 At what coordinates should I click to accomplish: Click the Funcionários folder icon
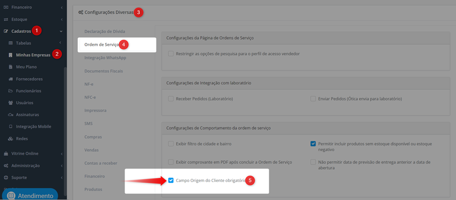[x=10, y=91]
